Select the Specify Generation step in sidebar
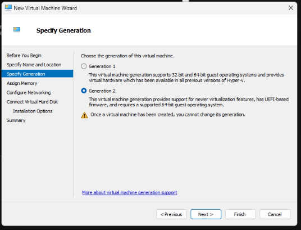Viewport: 301px width, 230px height. (37, 74)
